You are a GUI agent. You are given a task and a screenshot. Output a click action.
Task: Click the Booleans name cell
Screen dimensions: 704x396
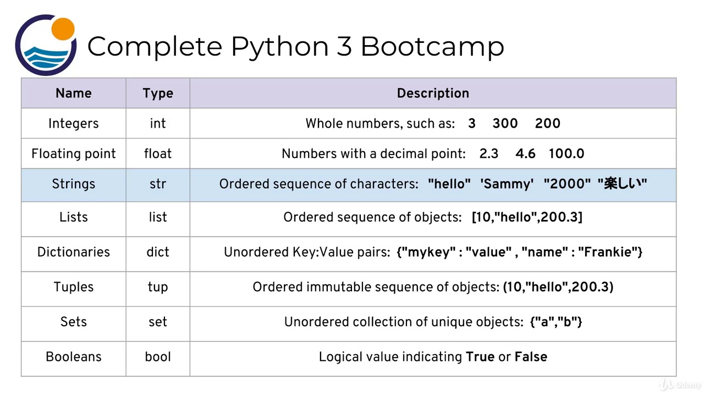tap(74, 357)
